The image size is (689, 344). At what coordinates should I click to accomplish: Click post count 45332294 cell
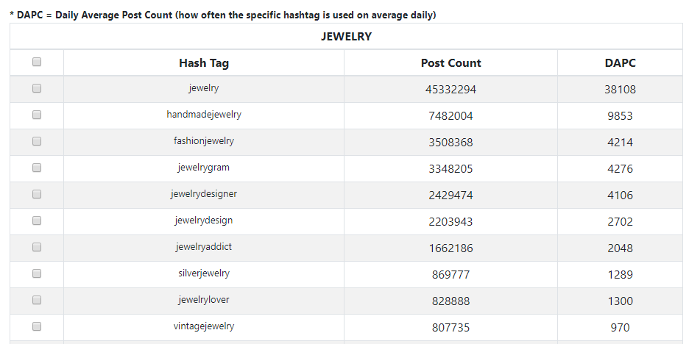click(x=451, y=90)
